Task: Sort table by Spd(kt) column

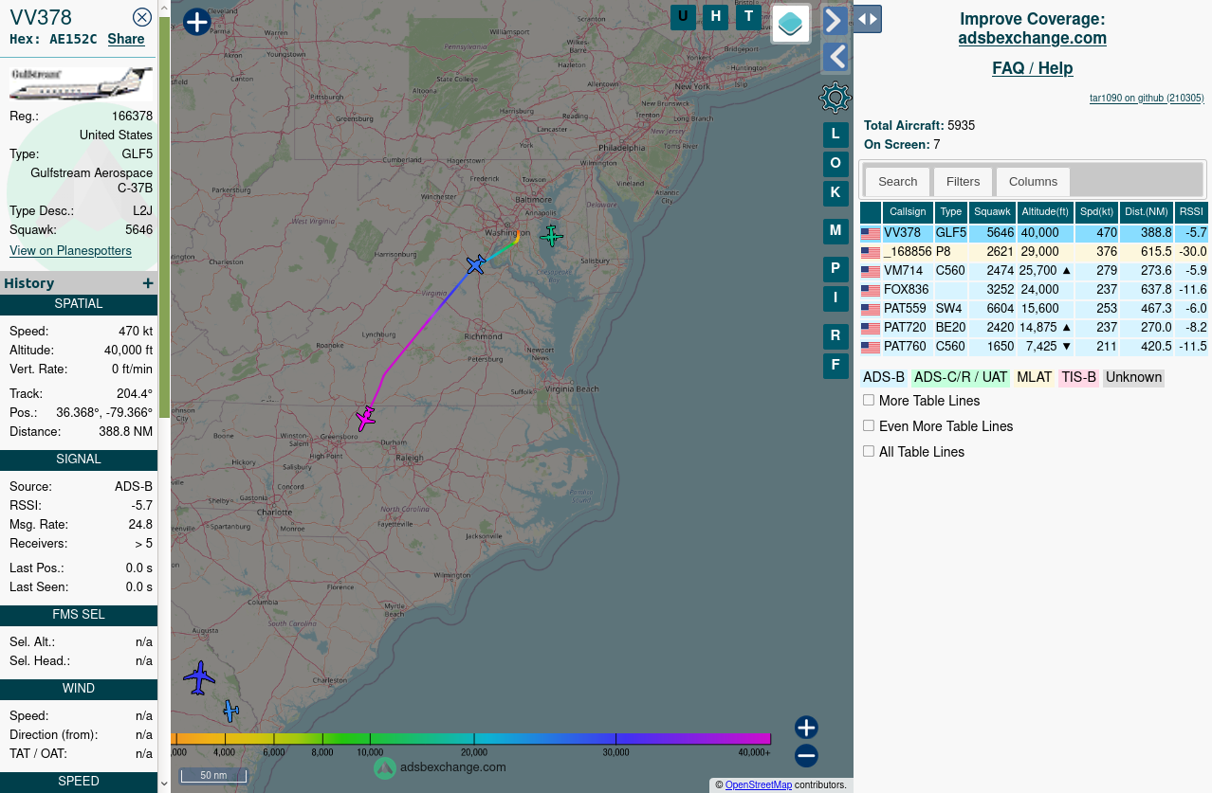Action: point(1096,212)
